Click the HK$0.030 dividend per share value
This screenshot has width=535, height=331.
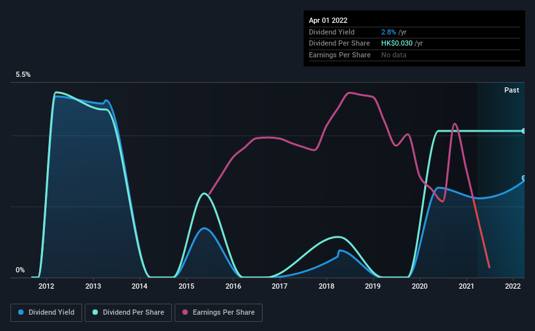[x=397, y=44]
